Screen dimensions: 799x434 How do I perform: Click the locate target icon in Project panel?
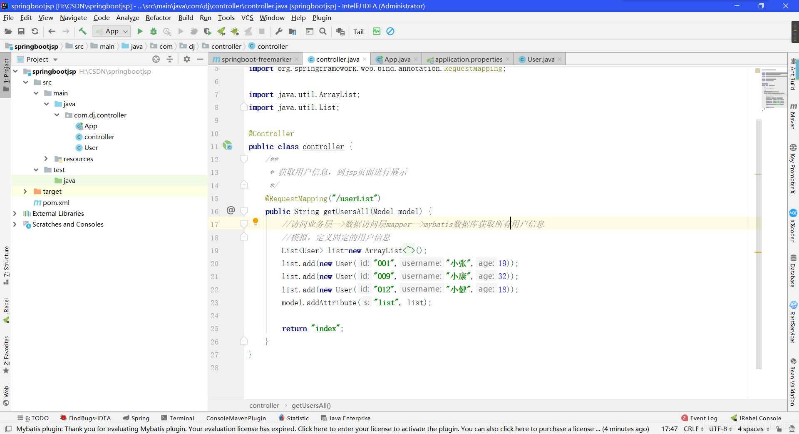(156, 59)
